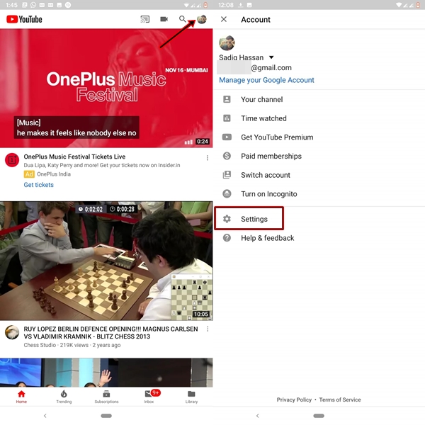Tap the Settings gear icon
Image resolution: width=425 pixels, height=425 pixels.
(227, 219)
